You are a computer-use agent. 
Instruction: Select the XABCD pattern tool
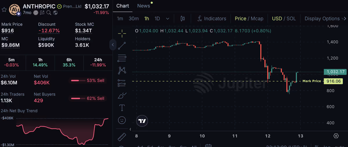click(122, 70)
